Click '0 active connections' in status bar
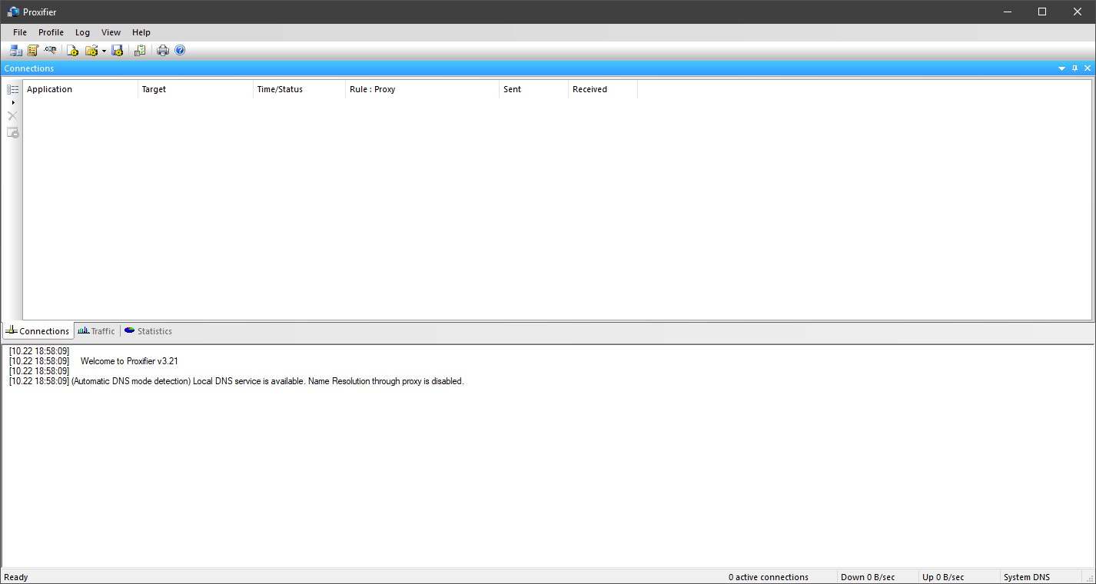 [x=769, y=577]
